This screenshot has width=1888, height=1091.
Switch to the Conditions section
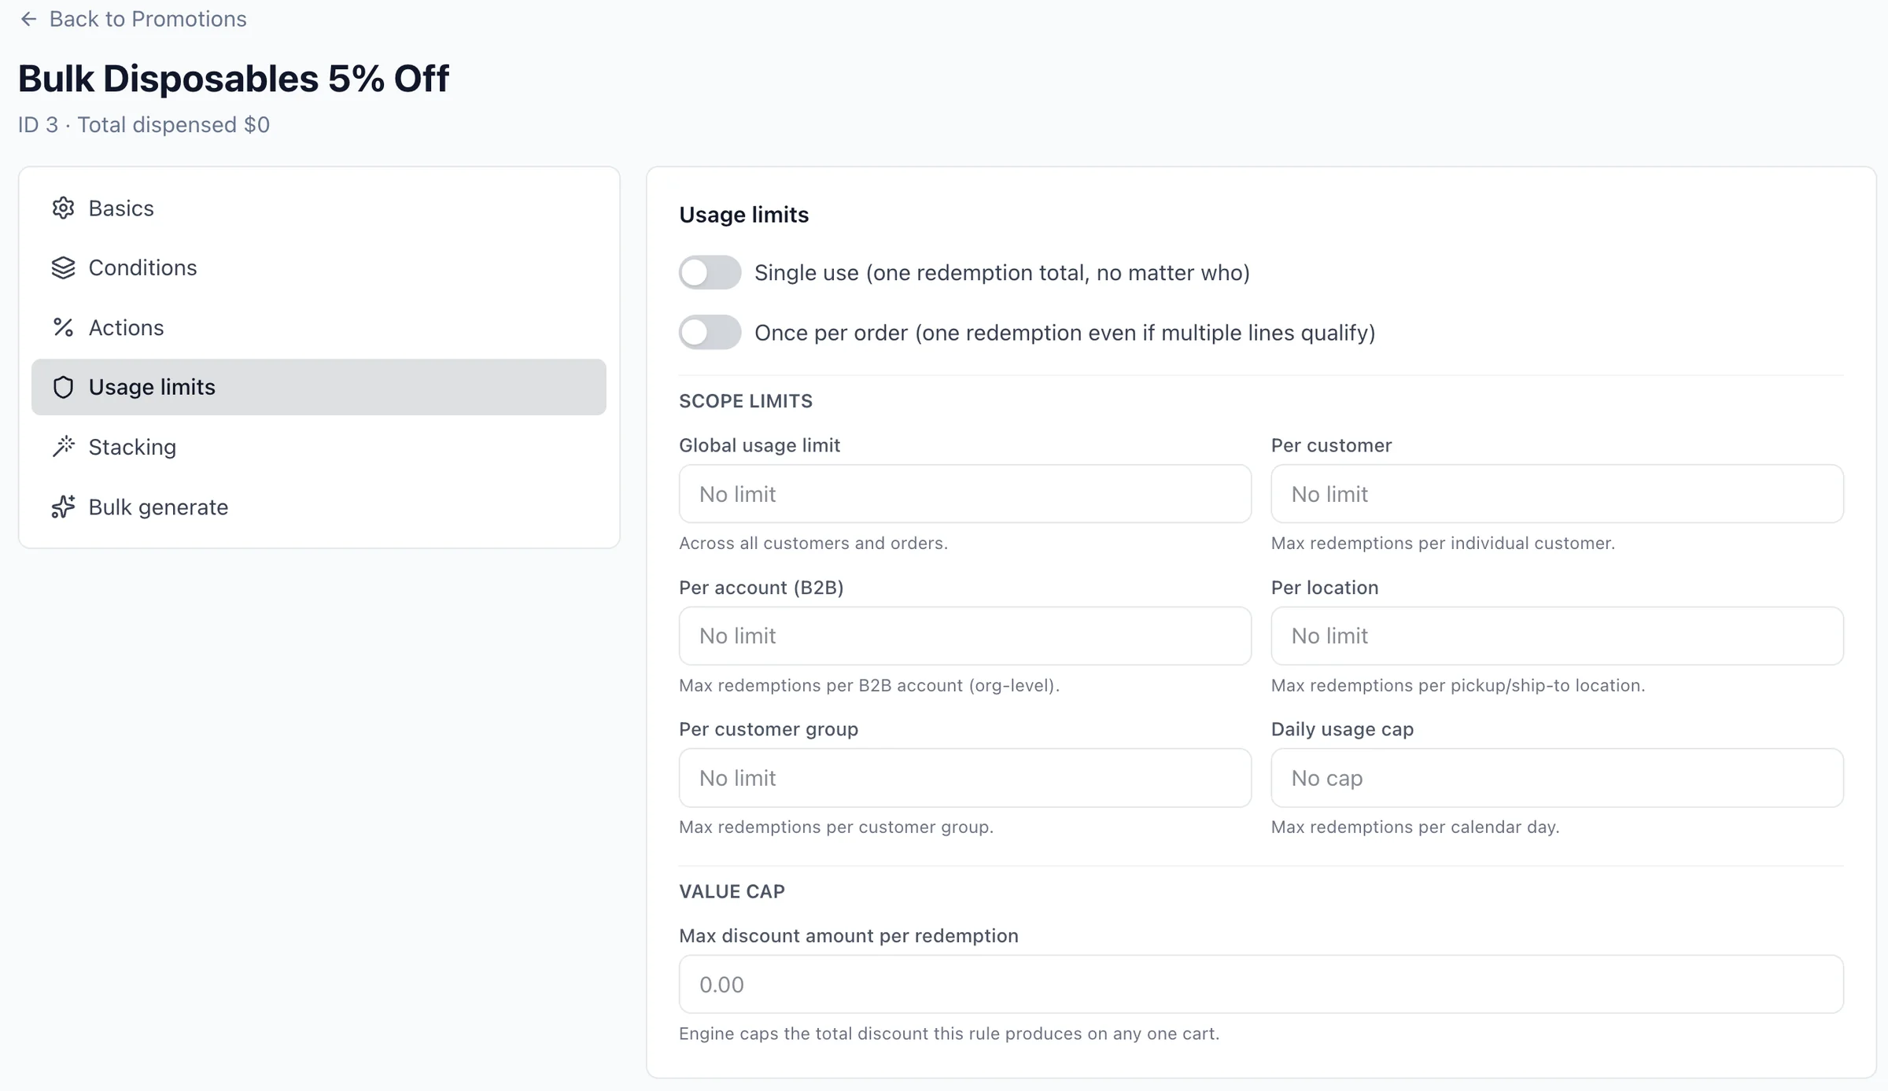[x=142, y=268]
